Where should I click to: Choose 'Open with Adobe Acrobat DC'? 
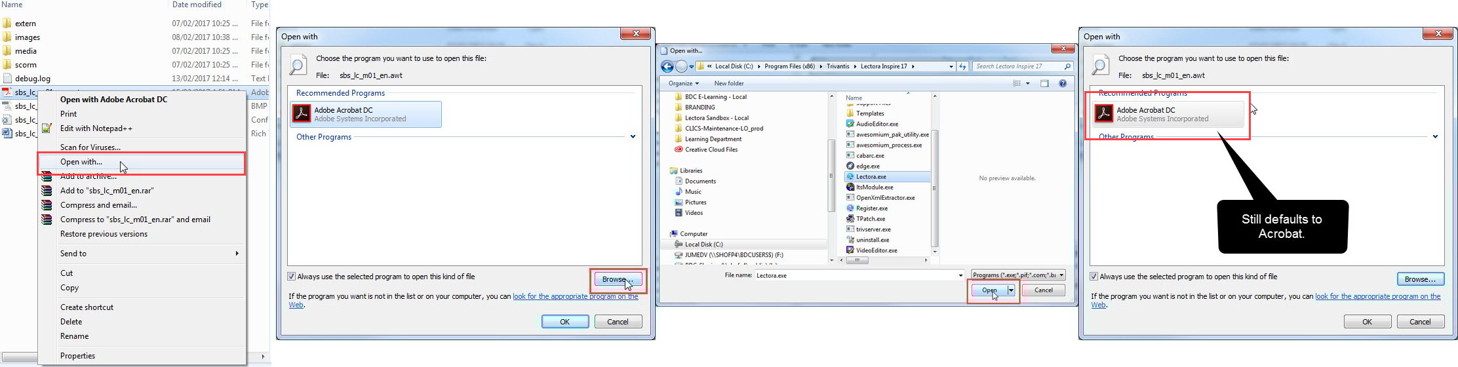[114, 100]
